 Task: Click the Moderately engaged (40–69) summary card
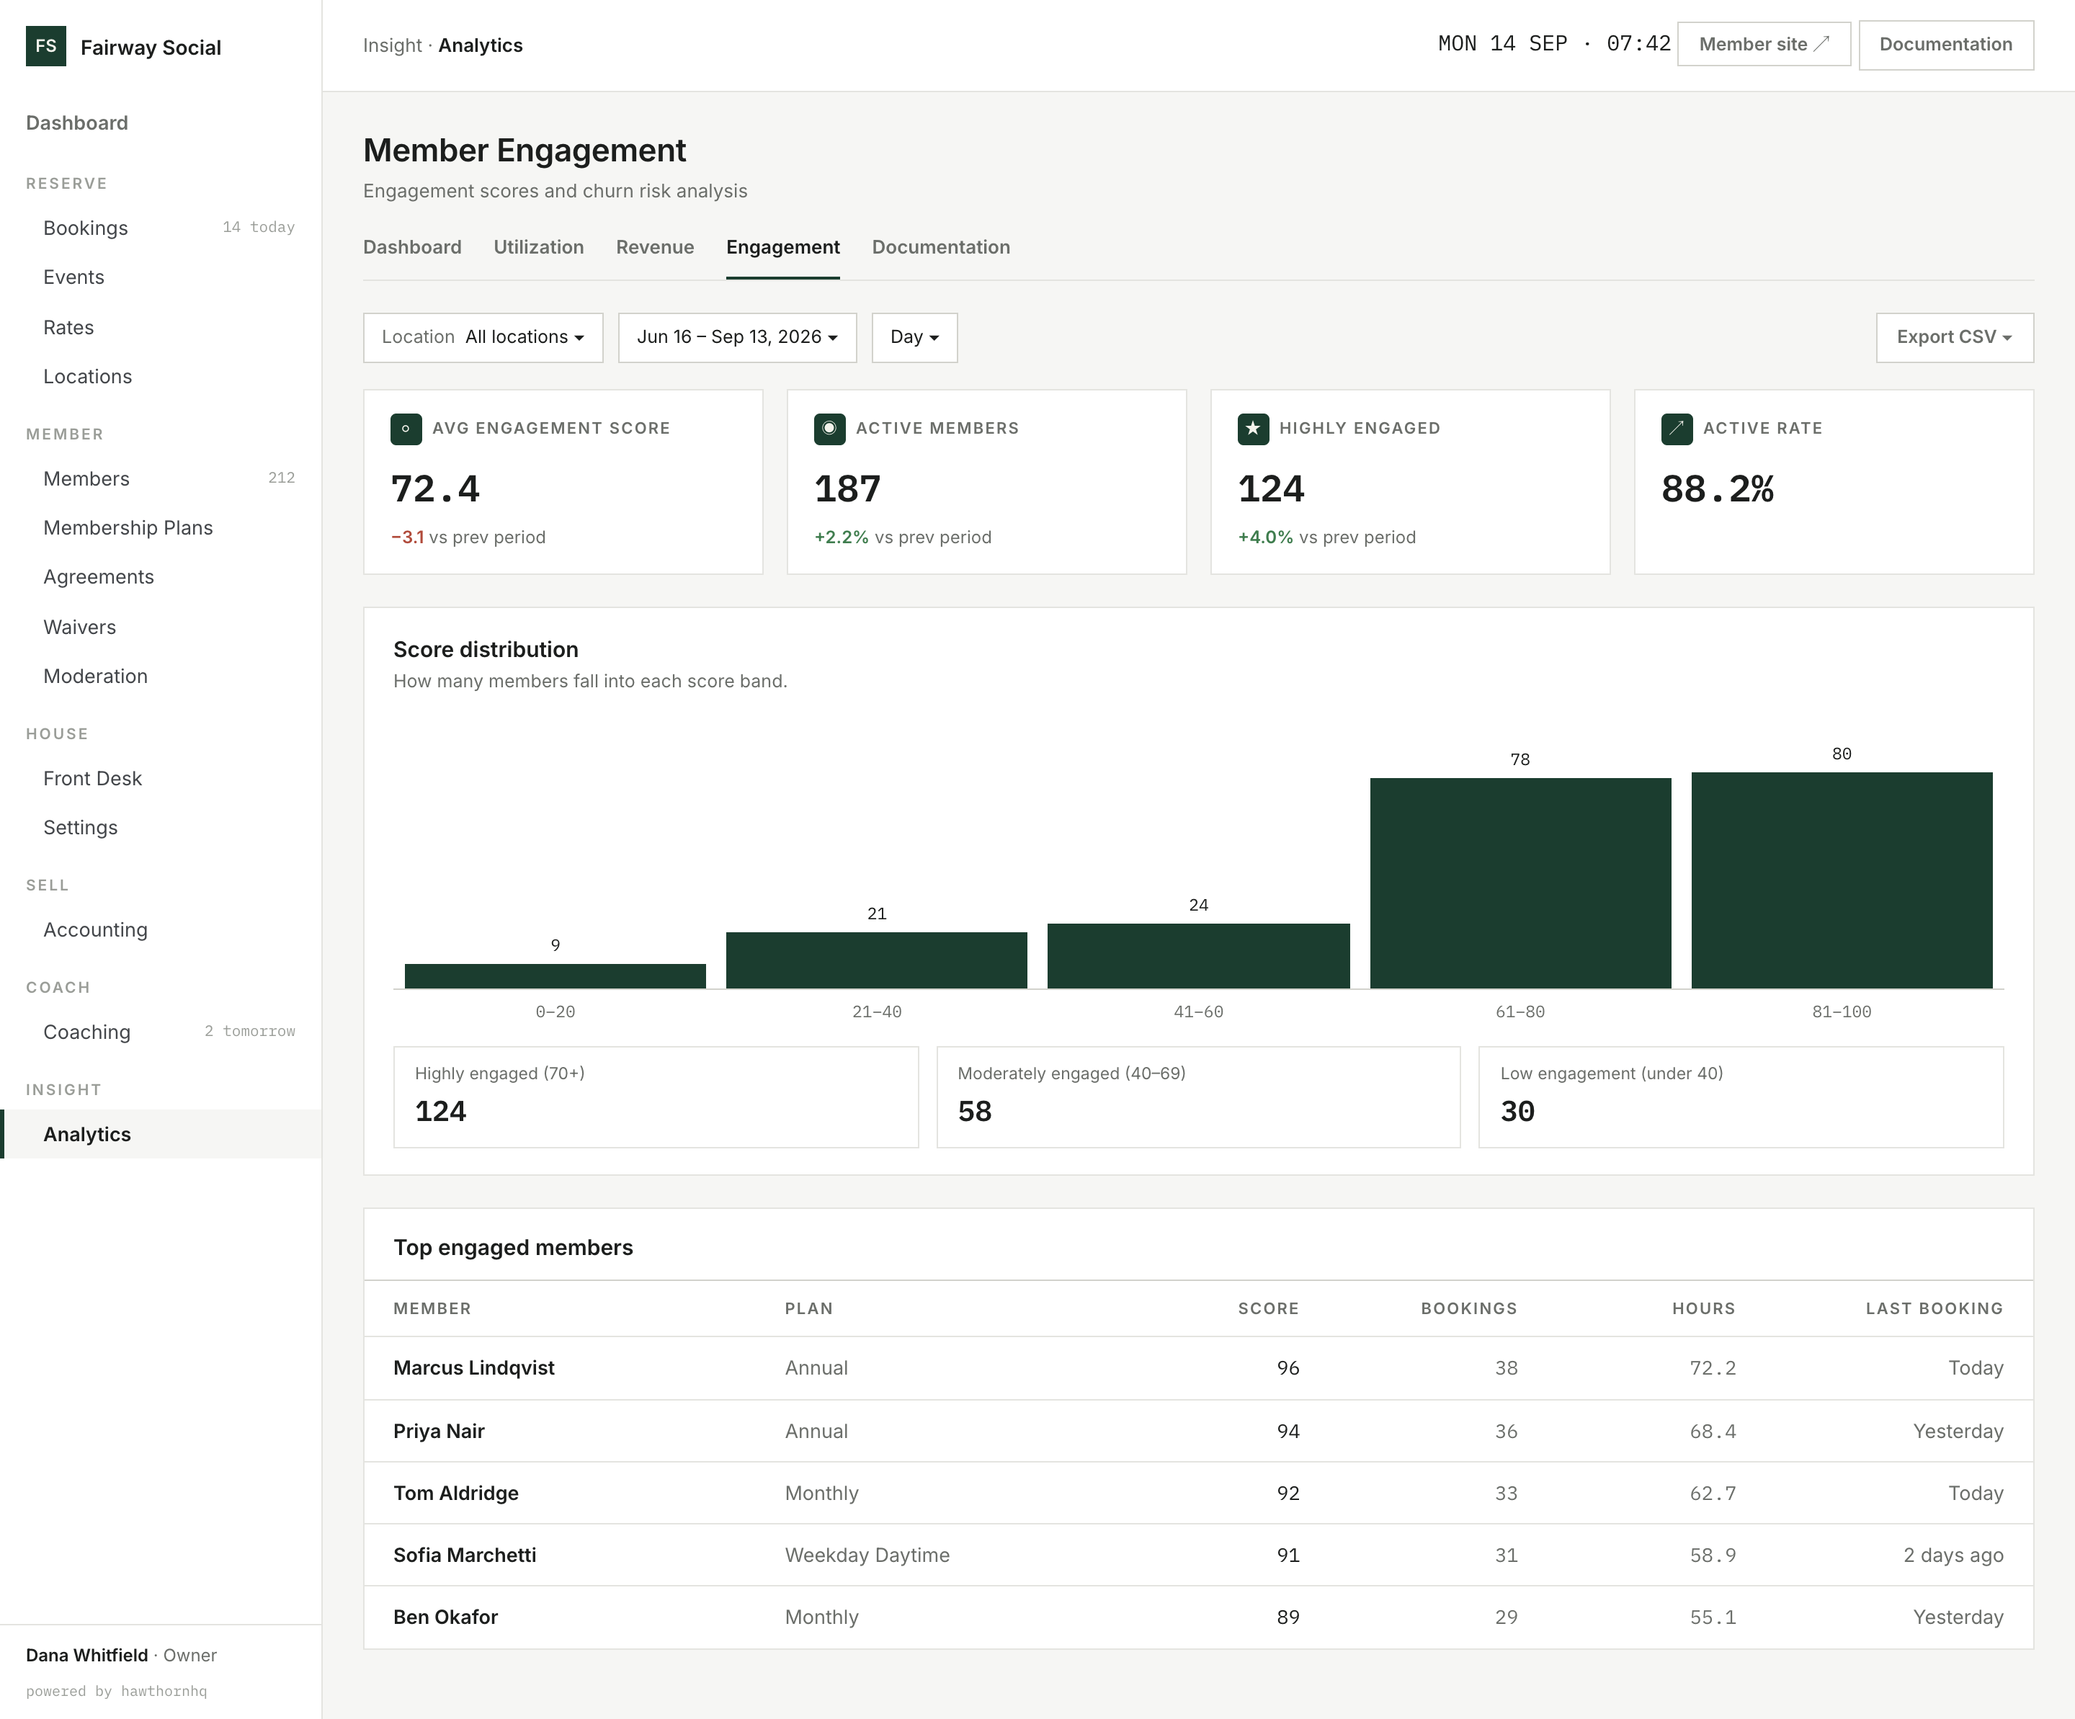pyautogui.click(x=1199, y=1097)
